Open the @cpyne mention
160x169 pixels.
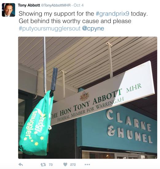pyautogui.click(x=93, y=28)
